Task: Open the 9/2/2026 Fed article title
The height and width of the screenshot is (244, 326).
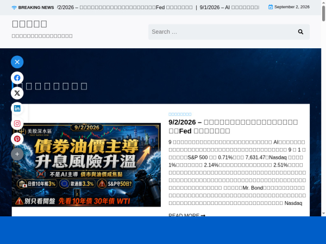Action: [233, 126]
